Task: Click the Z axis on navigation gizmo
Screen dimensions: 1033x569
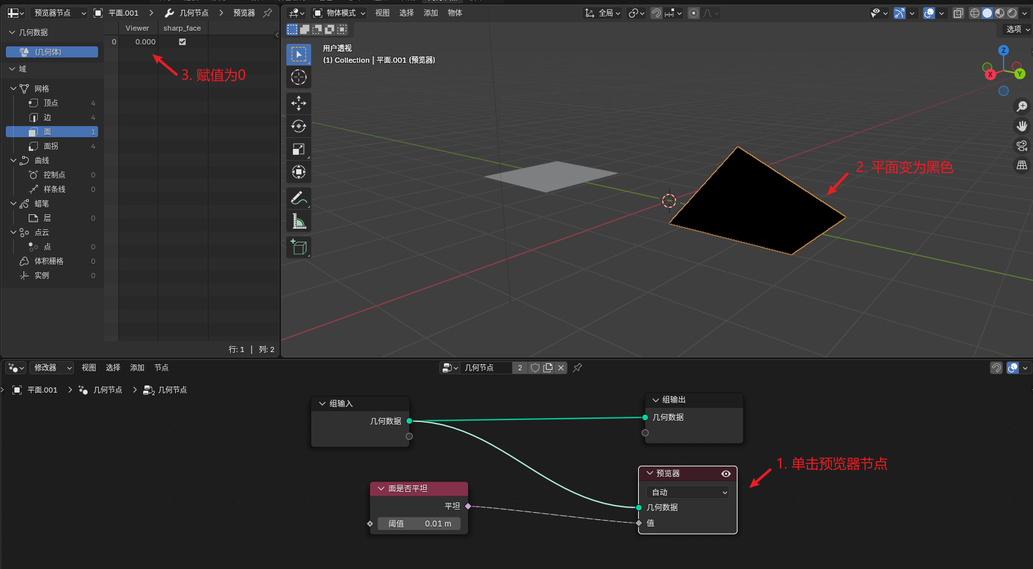Action: (1004, 50)
